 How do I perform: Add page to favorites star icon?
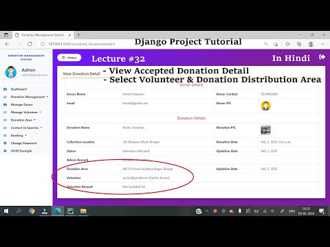[276, 44]
